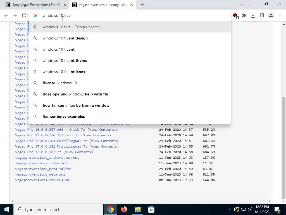Select 'fluentd windows 10' suggestion

click(130, 83)
